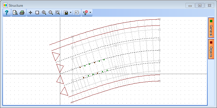Screen dimensions: 217x108
Task: Open the General side tab
Action: coord(211,28)
